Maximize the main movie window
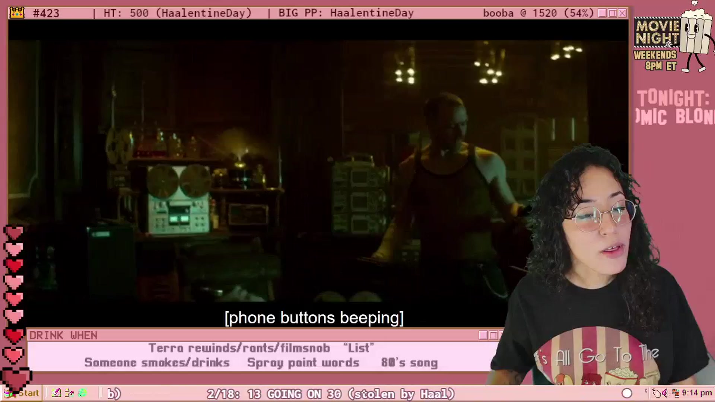The width and height of the screenshot is (715, 402). click(612, 13)
